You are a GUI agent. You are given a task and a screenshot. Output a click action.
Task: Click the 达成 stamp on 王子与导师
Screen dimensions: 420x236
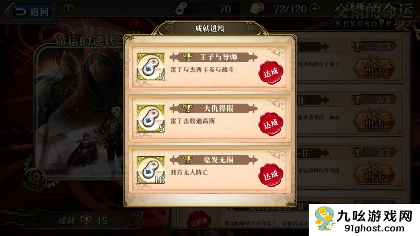271,72
